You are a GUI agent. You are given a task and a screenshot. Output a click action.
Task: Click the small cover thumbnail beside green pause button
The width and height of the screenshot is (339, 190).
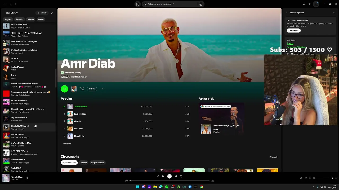click(x=74, y=89)
